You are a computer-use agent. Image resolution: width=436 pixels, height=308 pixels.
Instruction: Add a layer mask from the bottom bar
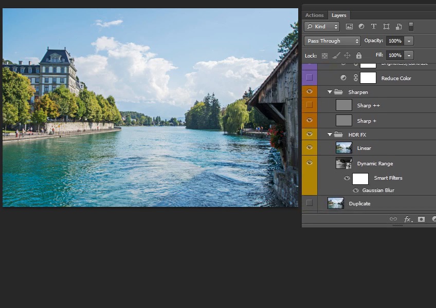(x=421, y=219)
